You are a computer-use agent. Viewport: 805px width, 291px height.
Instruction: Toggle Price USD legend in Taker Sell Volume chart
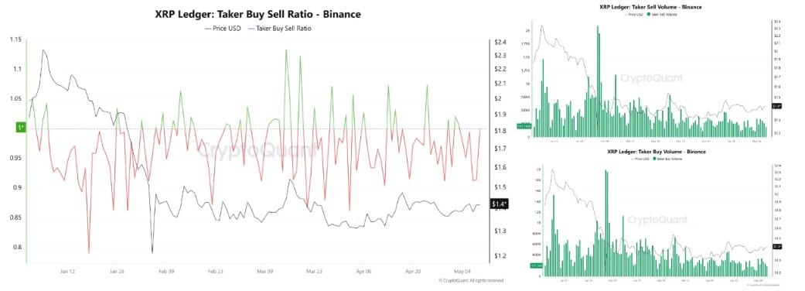(x=633, y=15)
